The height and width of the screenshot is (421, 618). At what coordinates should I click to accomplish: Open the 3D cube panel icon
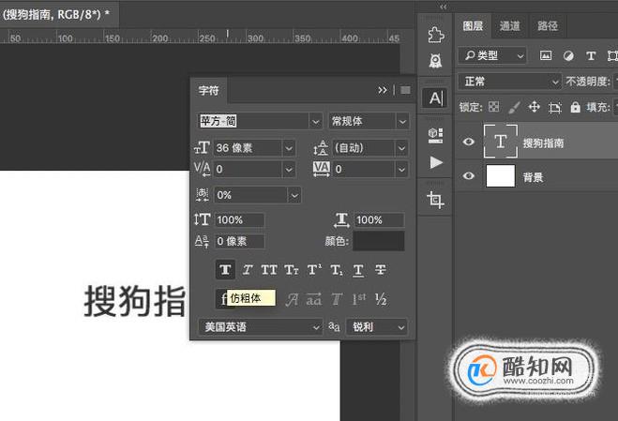pyautogui.click(x=435, y=135)
